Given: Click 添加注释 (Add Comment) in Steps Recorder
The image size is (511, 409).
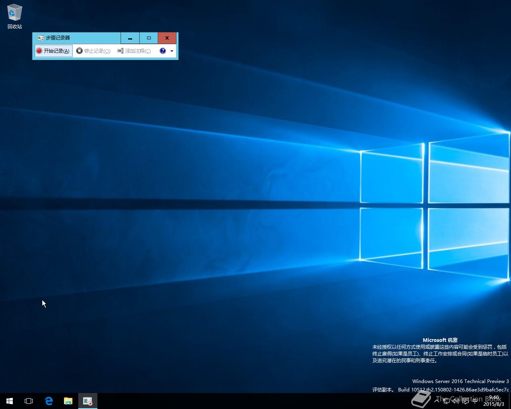Looking at the screenshot, I should pos(134,51).
